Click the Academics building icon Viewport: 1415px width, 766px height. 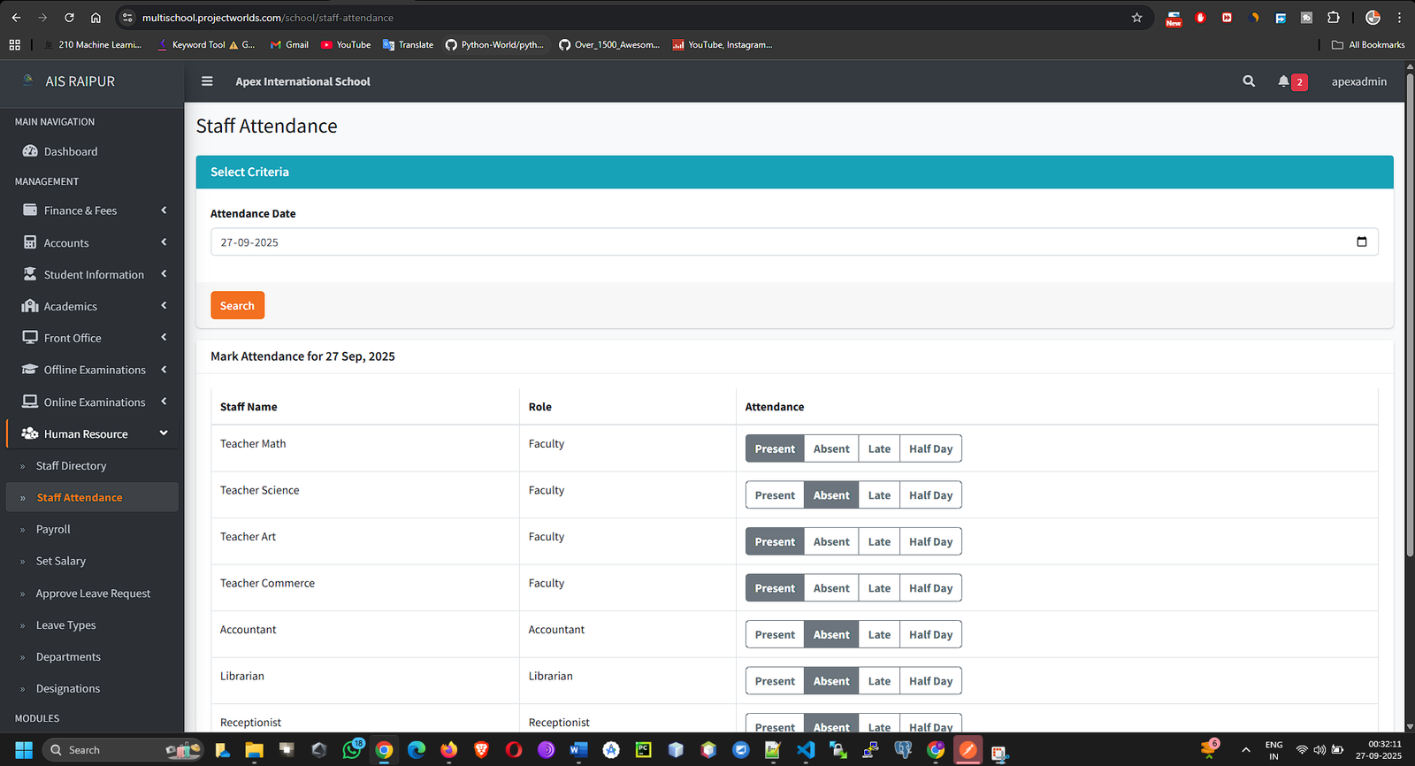click(x=30, y=306)
